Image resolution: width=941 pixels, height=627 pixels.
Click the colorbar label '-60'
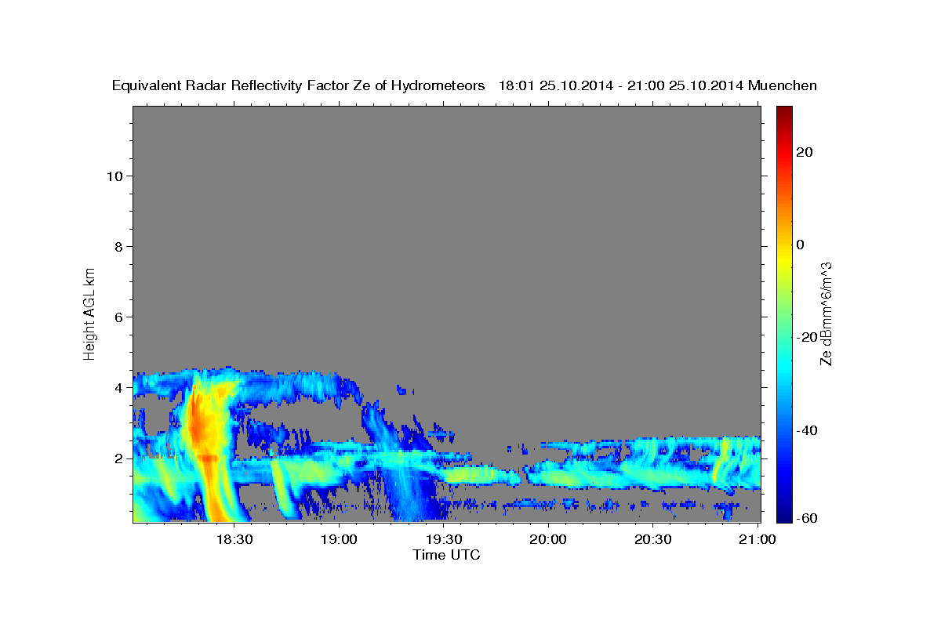pos(806,518)
